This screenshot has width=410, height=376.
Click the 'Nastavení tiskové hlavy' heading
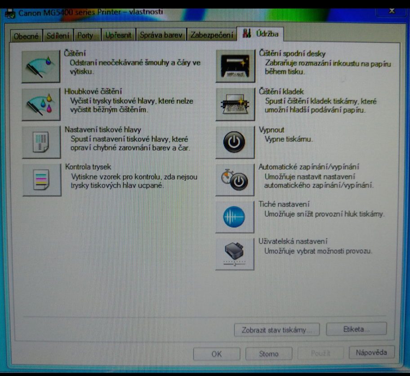pyautogui.click(x=103, y=130)
